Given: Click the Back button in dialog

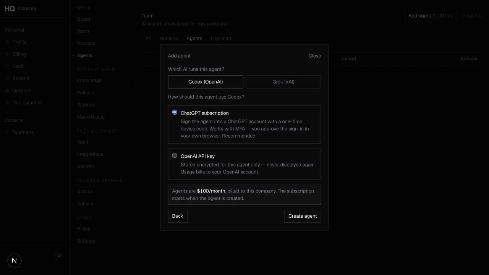Looking at the screenshot, I should 178,216.
